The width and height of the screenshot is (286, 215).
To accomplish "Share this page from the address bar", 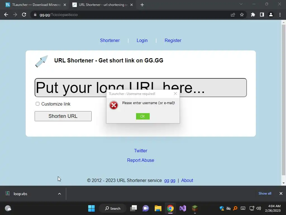I will tap(233, 15).
